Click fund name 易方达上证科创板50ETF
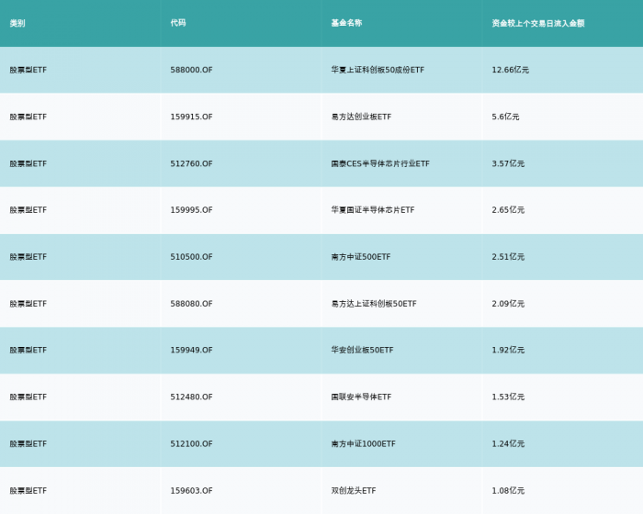 (x=374, y=304)
